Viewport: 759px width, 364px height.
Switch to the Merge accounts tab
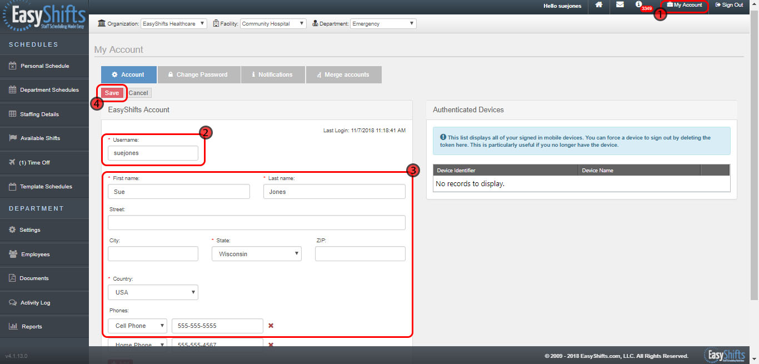[344, 74]
